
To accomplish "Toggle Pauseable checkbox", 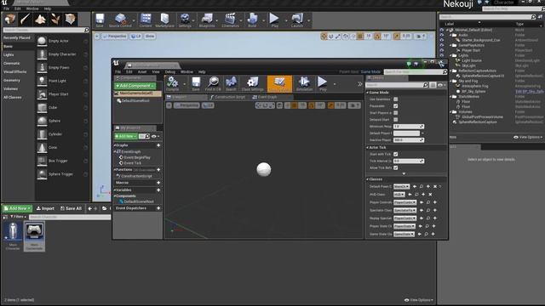I will (x=395, y=105).
